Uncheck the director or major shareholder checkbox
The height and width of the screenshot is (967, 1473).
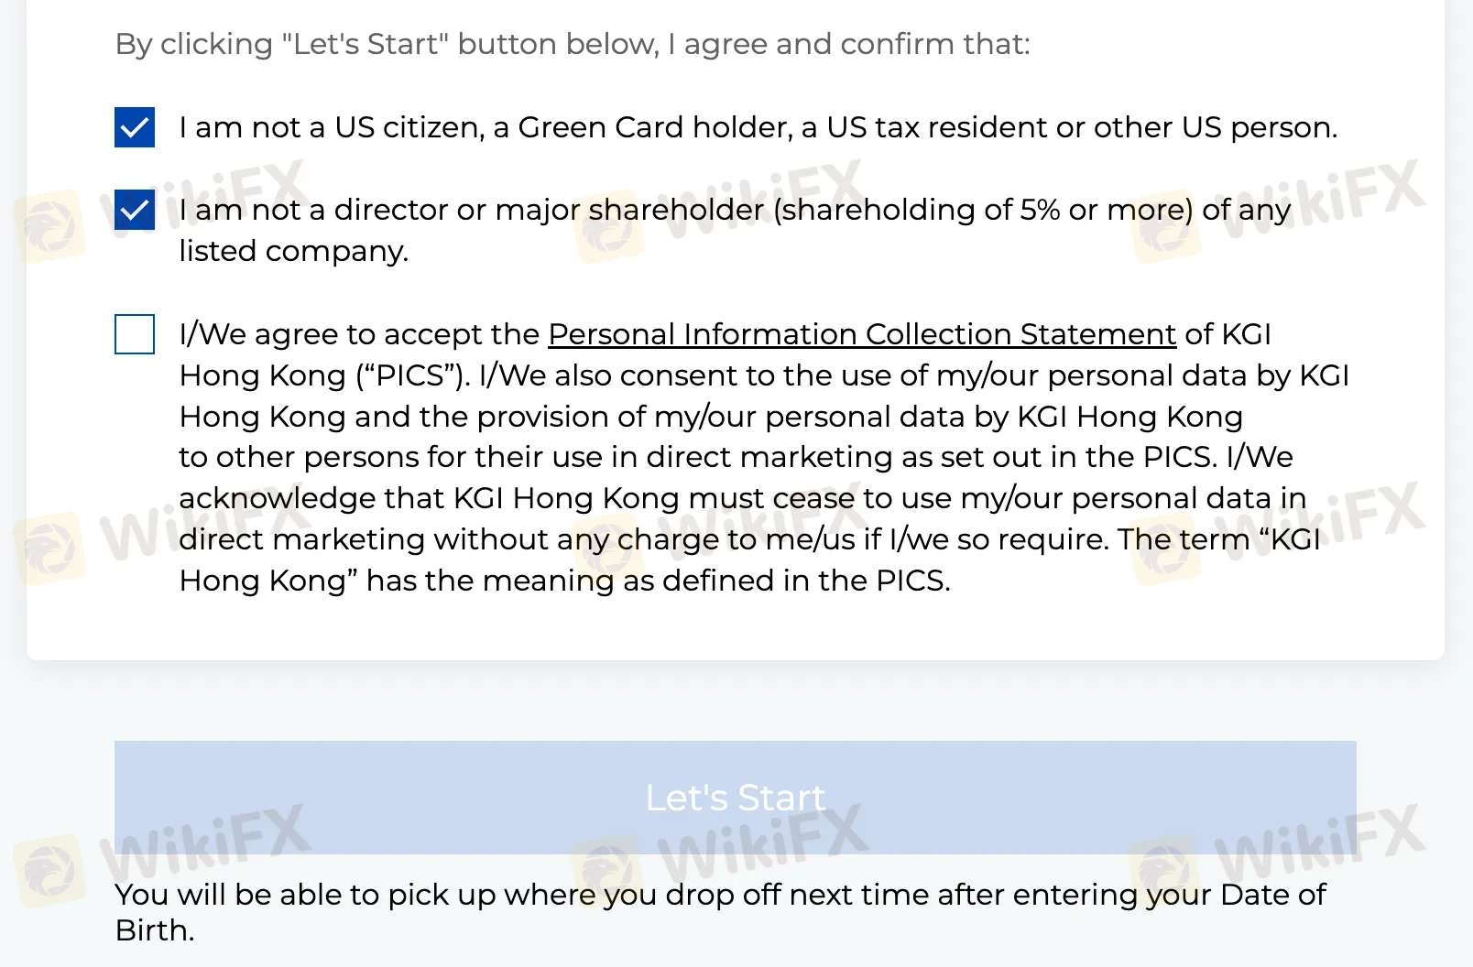pyautogui.click(x=135, y=210)
